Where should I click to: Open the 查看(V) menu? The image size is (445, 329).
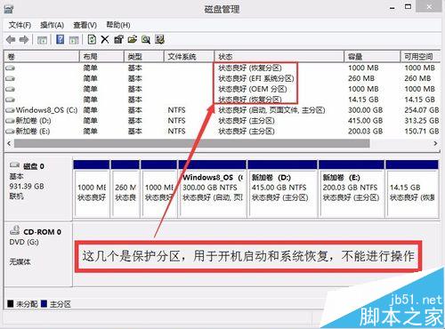[x=85, y=25]
